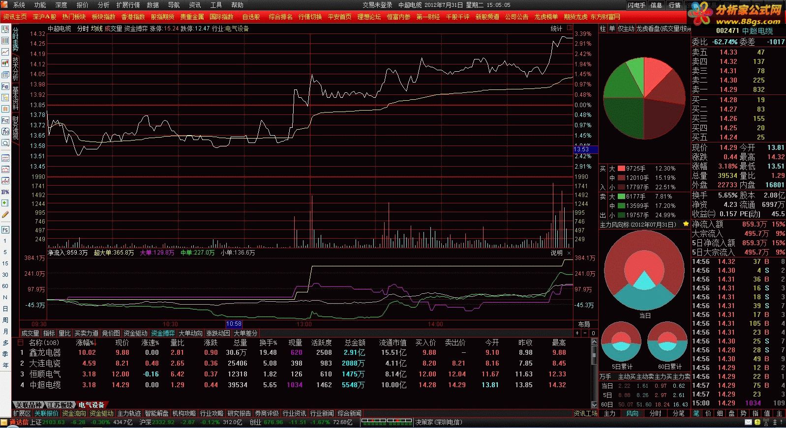Select the 价 tab in bottom right strip
This screenshot has height=428, width=786.
708,413
